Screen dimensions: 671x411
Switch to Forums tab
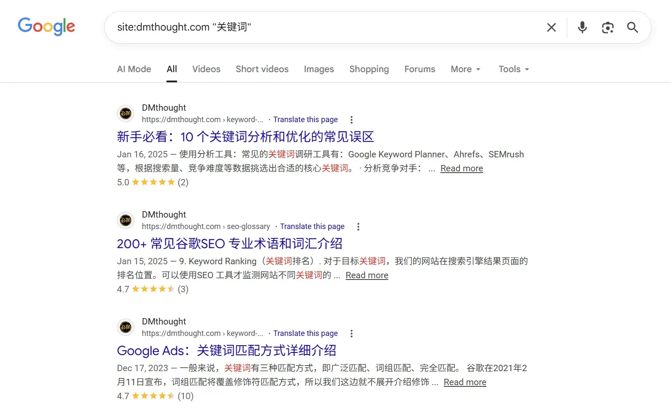[420, 69]
